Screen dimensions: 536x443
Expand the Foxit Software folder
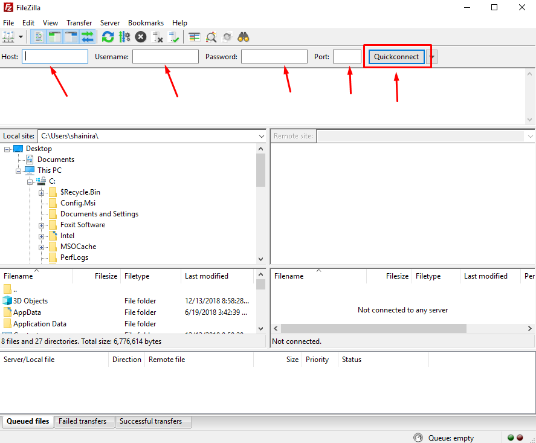point(42,225)
